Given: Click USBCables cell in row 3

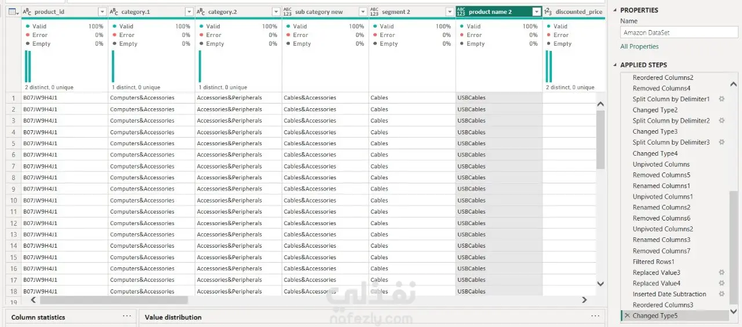Looking at the screenshot, I should pyautogui.click(x=499, y=120).
